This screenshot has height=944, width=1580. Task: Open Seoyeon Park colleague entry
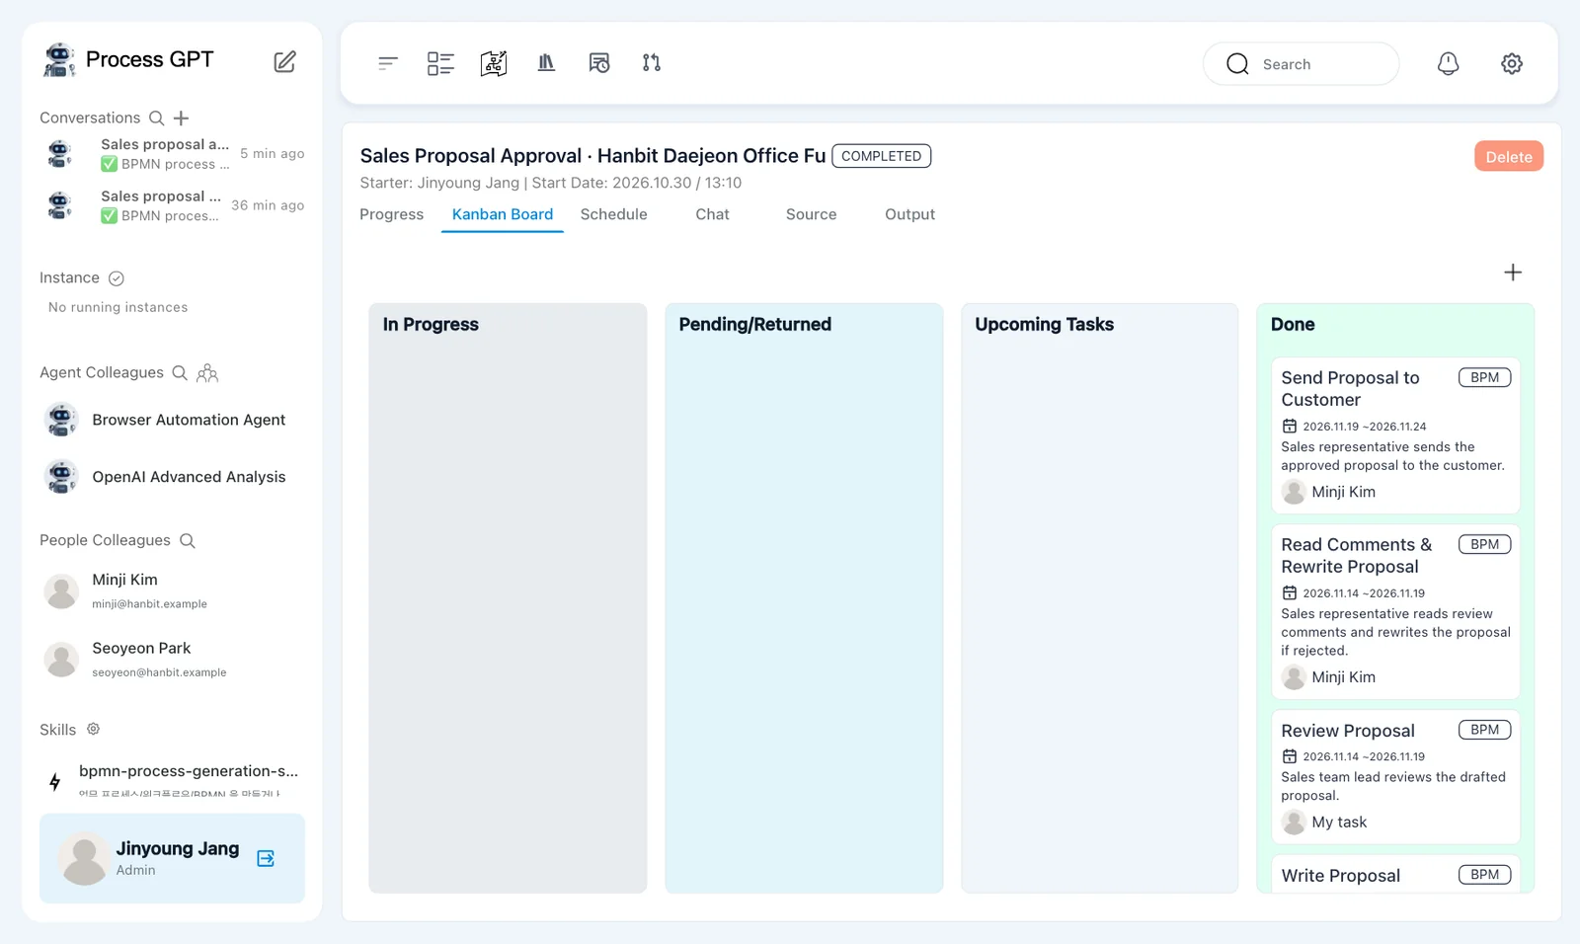point(173,659)
